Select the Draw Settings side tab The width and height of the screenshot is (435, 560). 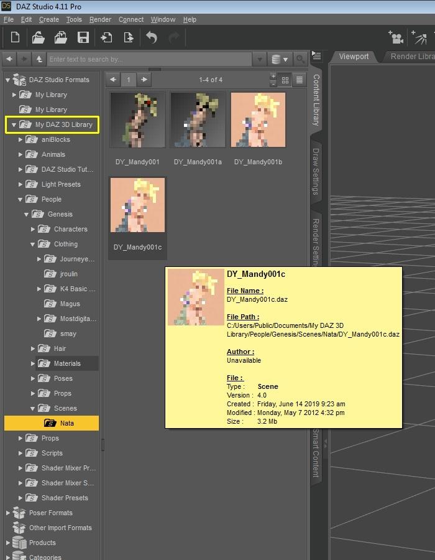pyautogui.click(x=316, y=172)
